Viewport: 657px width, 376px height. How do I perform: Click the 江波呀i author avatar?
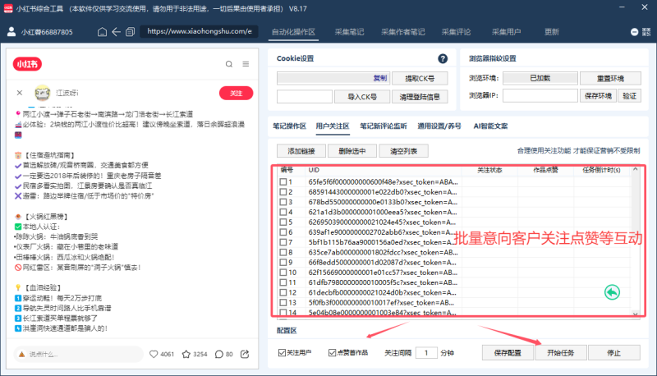[x=43, y=93]
